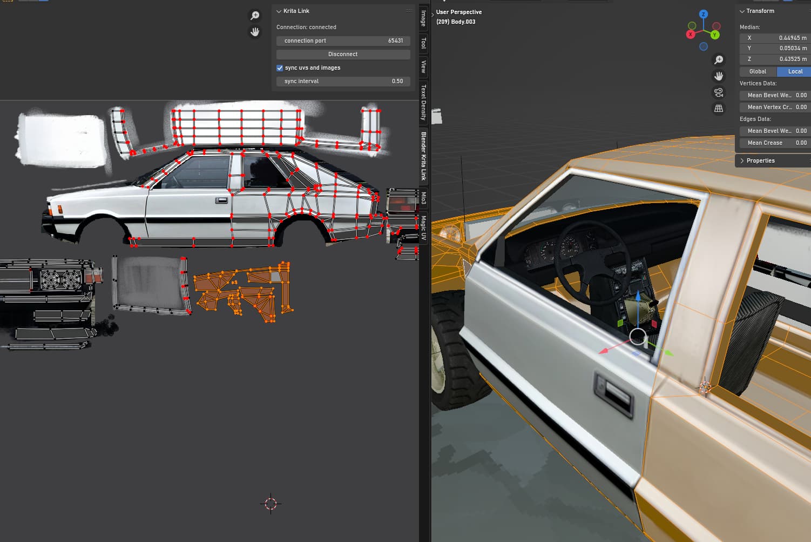Select Local transform orientation

tap(795, 71)
